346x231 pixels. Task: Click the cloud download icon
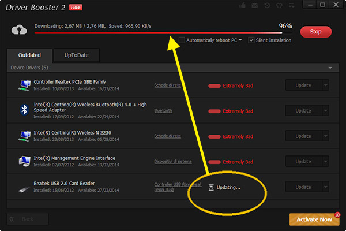(19, 29)
